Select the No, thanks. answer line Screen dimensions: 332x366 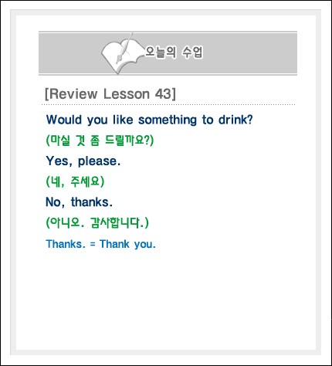click(79, 202)
